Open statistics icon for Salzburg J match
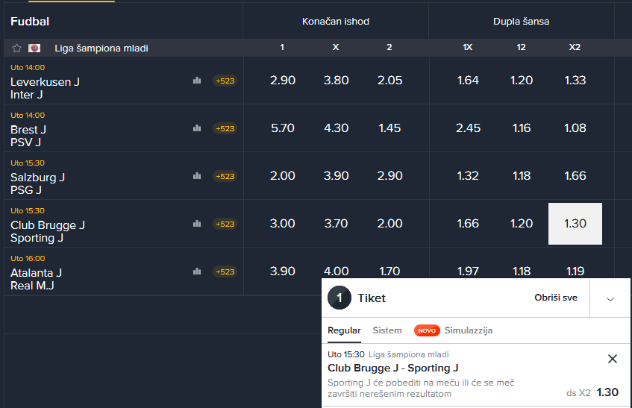The width and height of the screenshot is (632, 408). tap(197, 176)
